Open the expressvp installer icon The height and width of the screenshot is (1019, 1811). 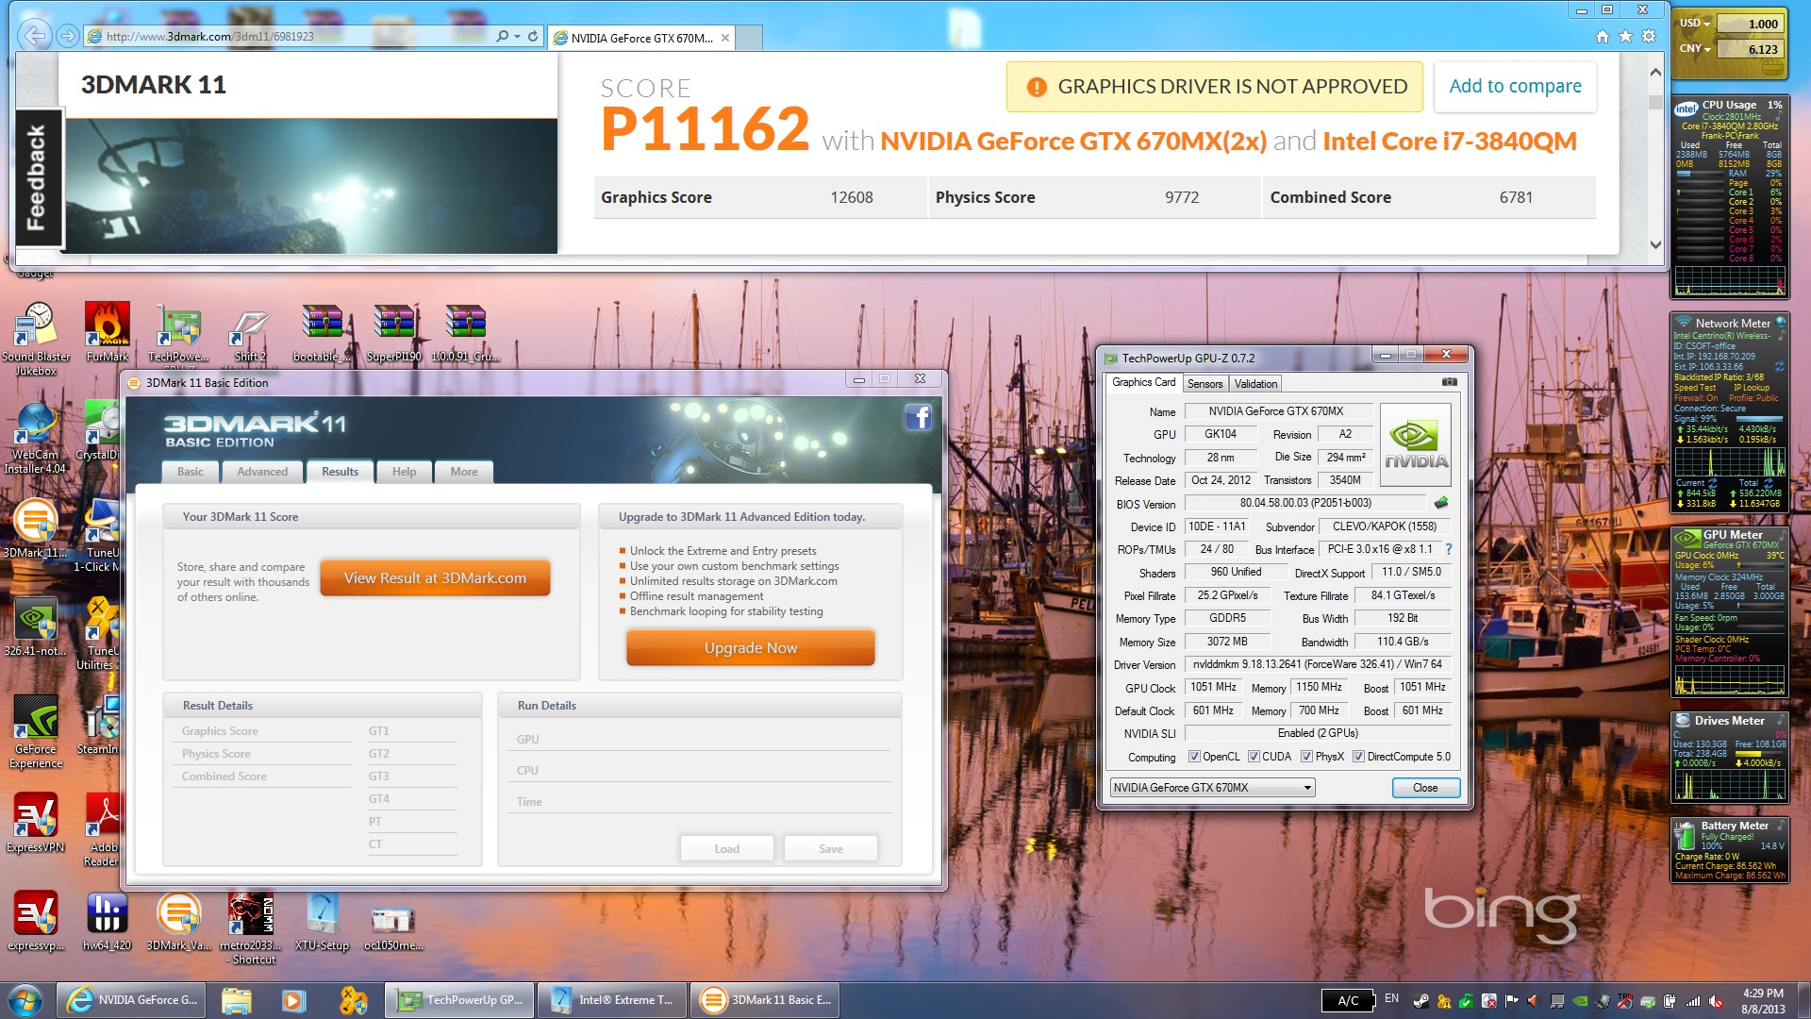click(36, 921)
